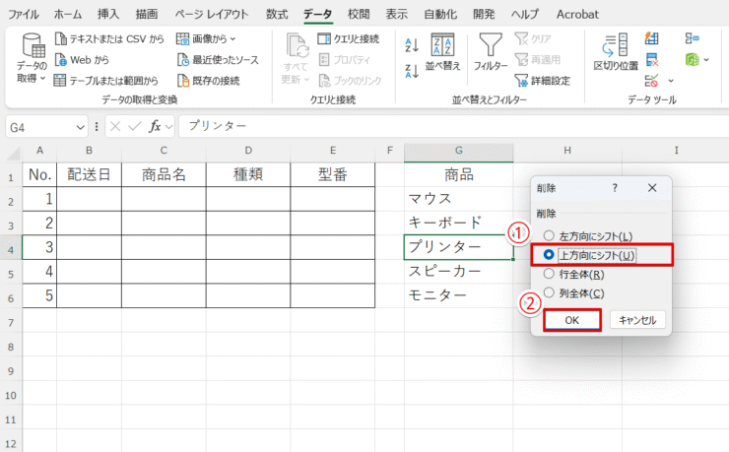This screenshot has height=452, width=729.
Task: Click the Flash Fill icon
Action: point(652,38)
